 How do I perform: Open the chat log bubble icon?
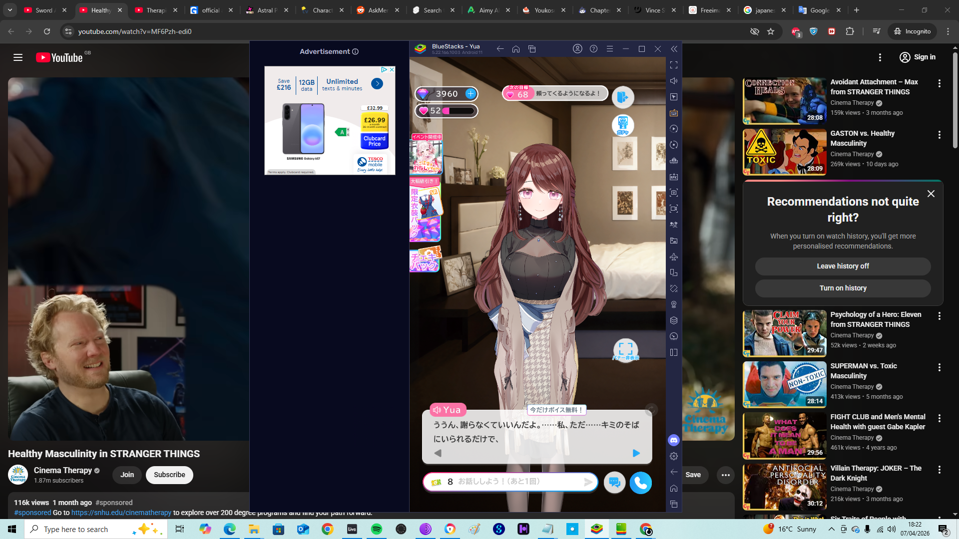[615, 483]
